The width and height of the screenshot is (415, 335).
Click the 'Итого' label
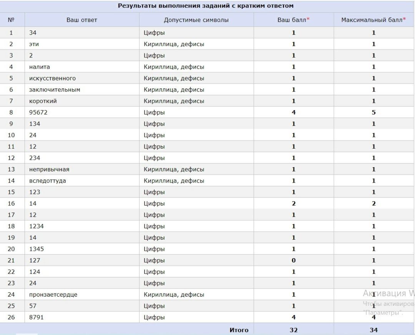pos(239,330)
